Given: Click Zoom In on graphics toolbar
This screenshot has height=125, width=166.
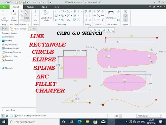Looking at the screenshot, I should click(95, 30).
